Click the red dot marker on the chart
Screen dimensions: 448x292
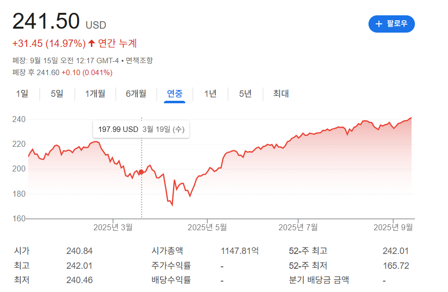click(x=141, y=171)
